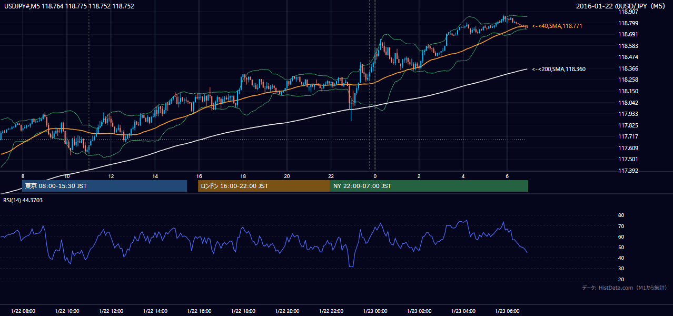Click hour tick 22 under the price chart
This screenshot has width=673, height=316.
pos(331,175)
